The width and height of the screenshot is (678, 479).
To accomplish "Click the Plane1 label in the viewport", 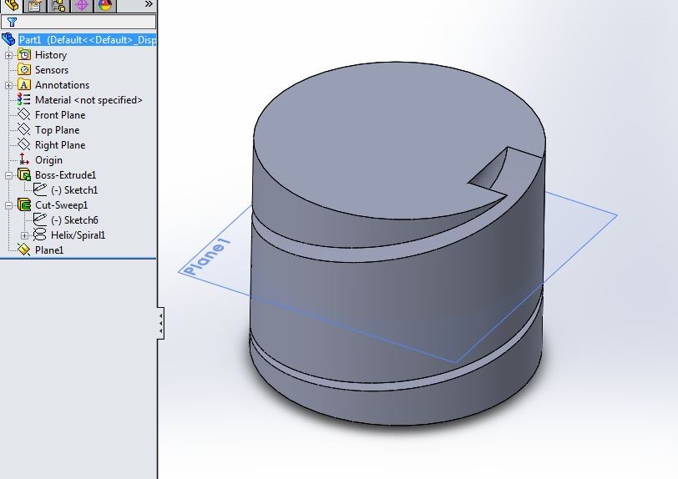I will click(207, 257).
